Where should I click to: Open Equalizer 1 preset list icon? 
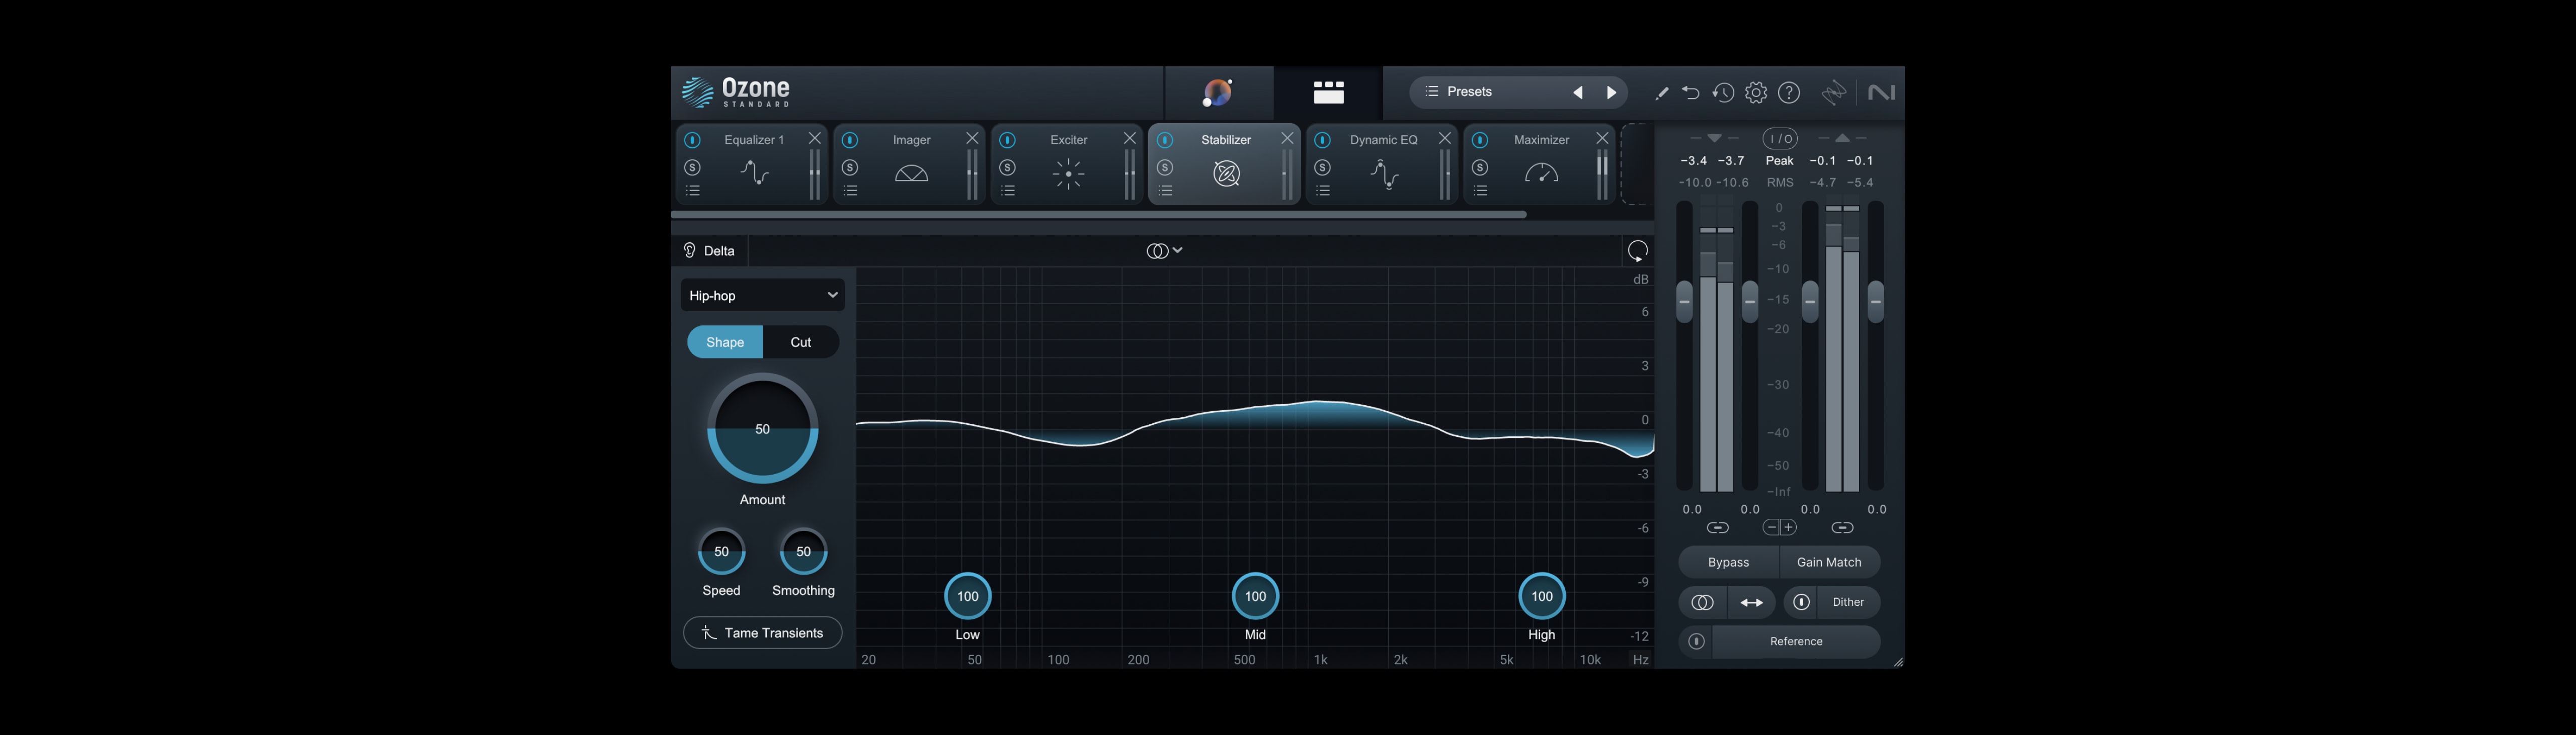692,191
